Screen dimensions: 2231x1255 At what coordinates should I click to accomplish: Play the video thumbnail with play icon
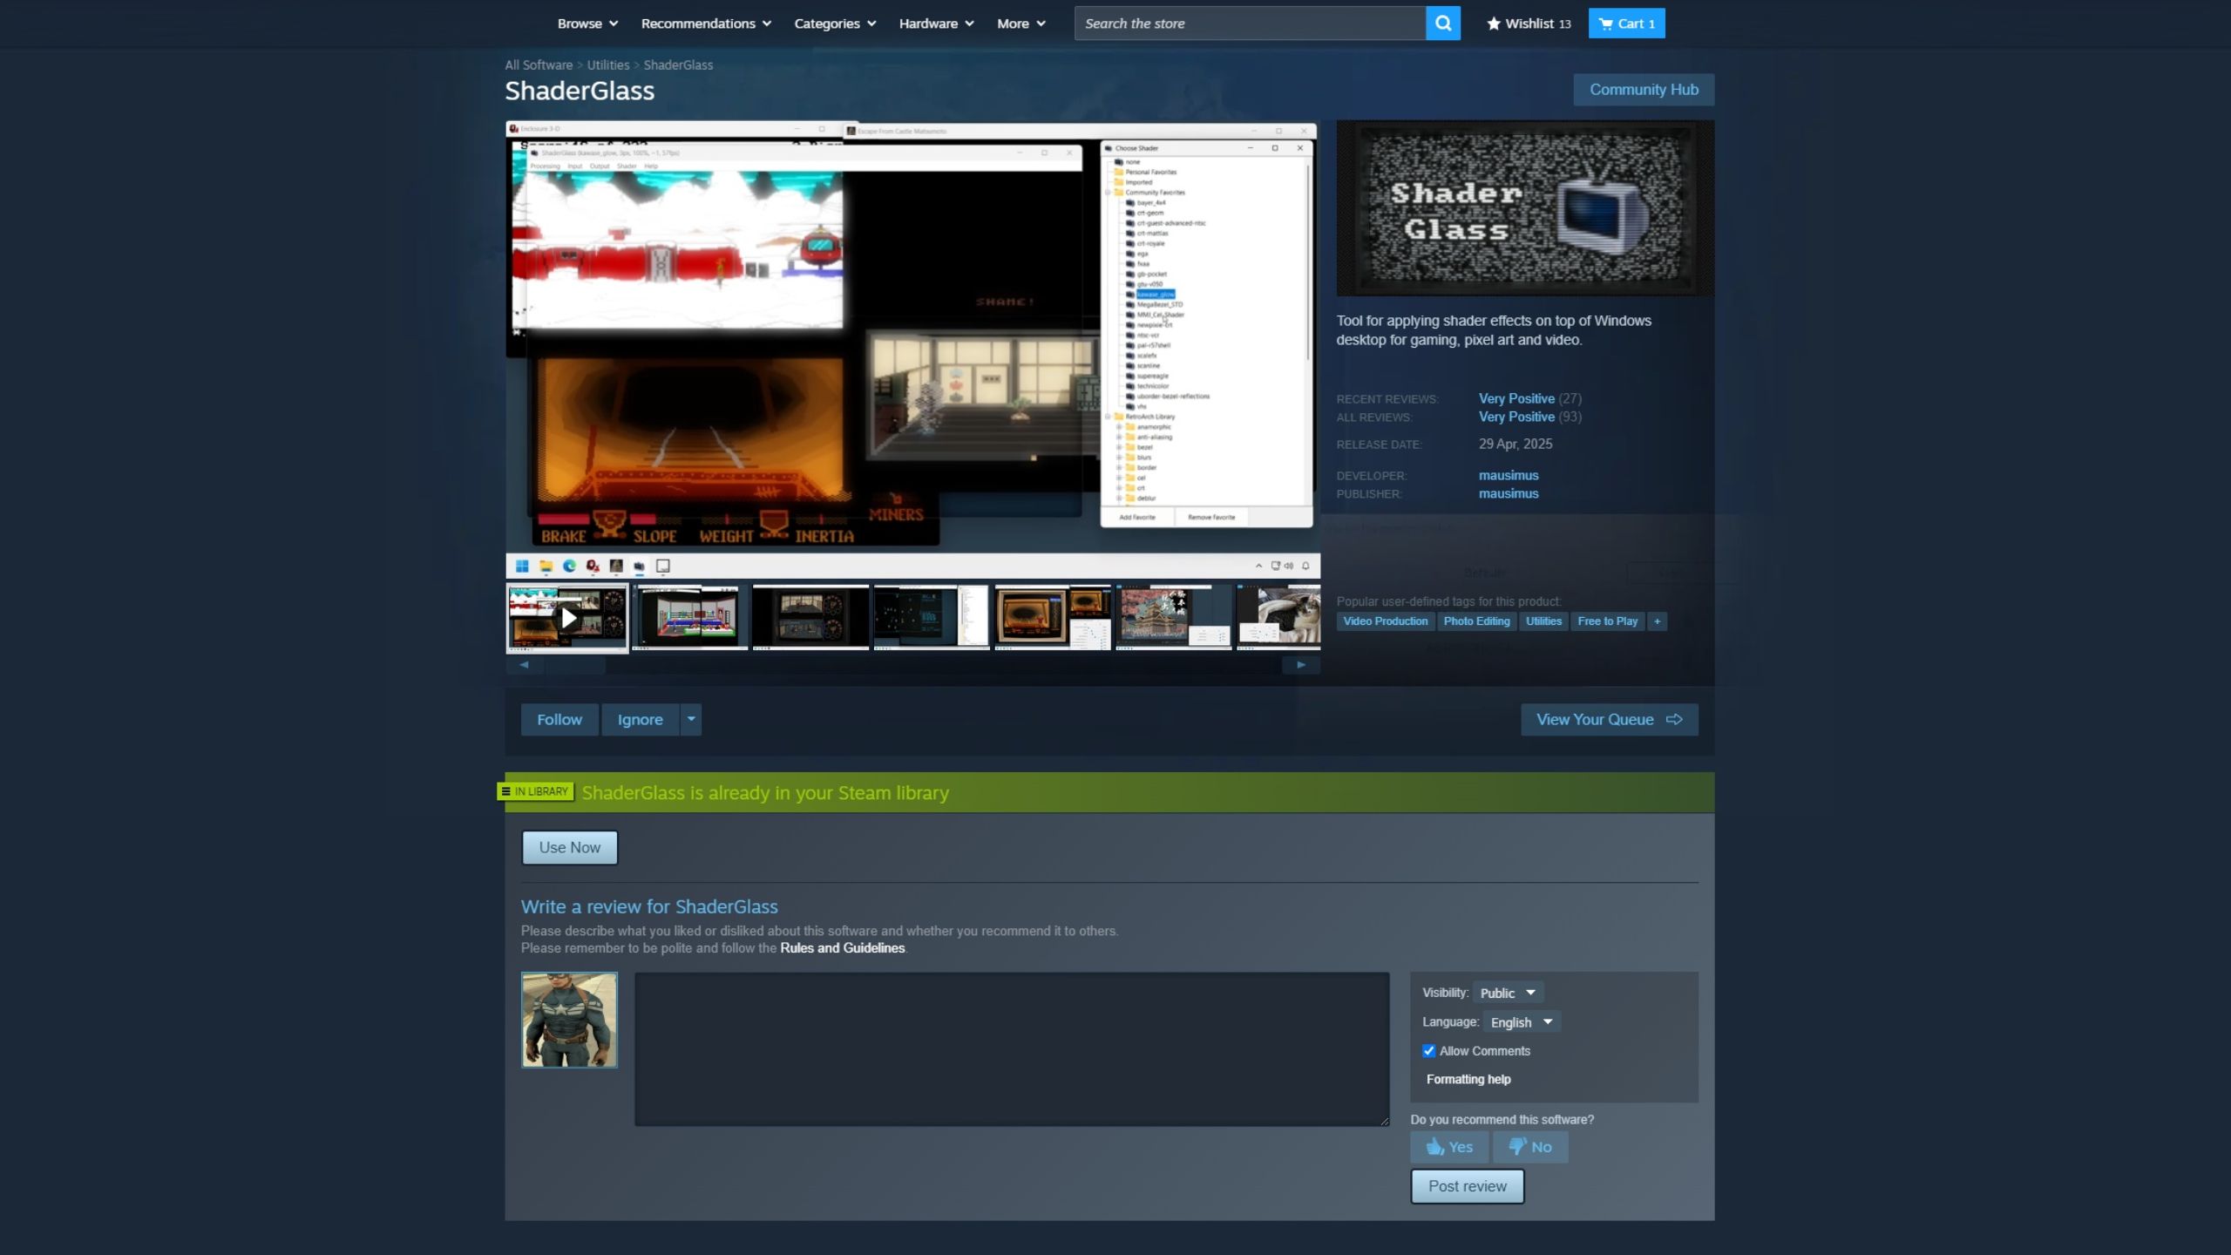point(567,618)
